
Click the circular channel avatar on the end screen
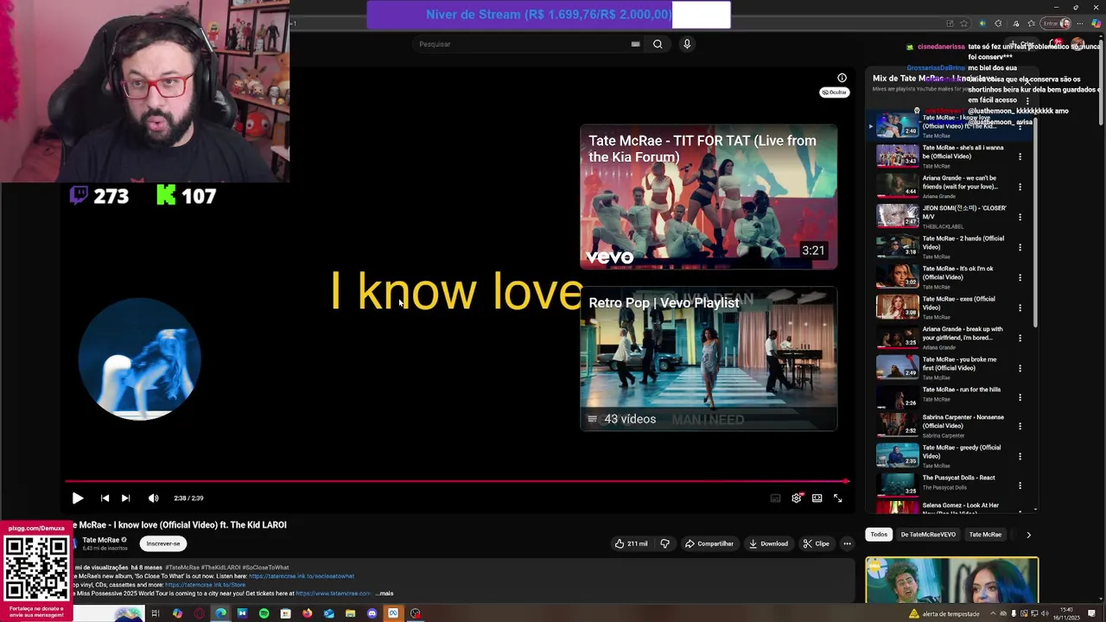[x=140, y=359]
